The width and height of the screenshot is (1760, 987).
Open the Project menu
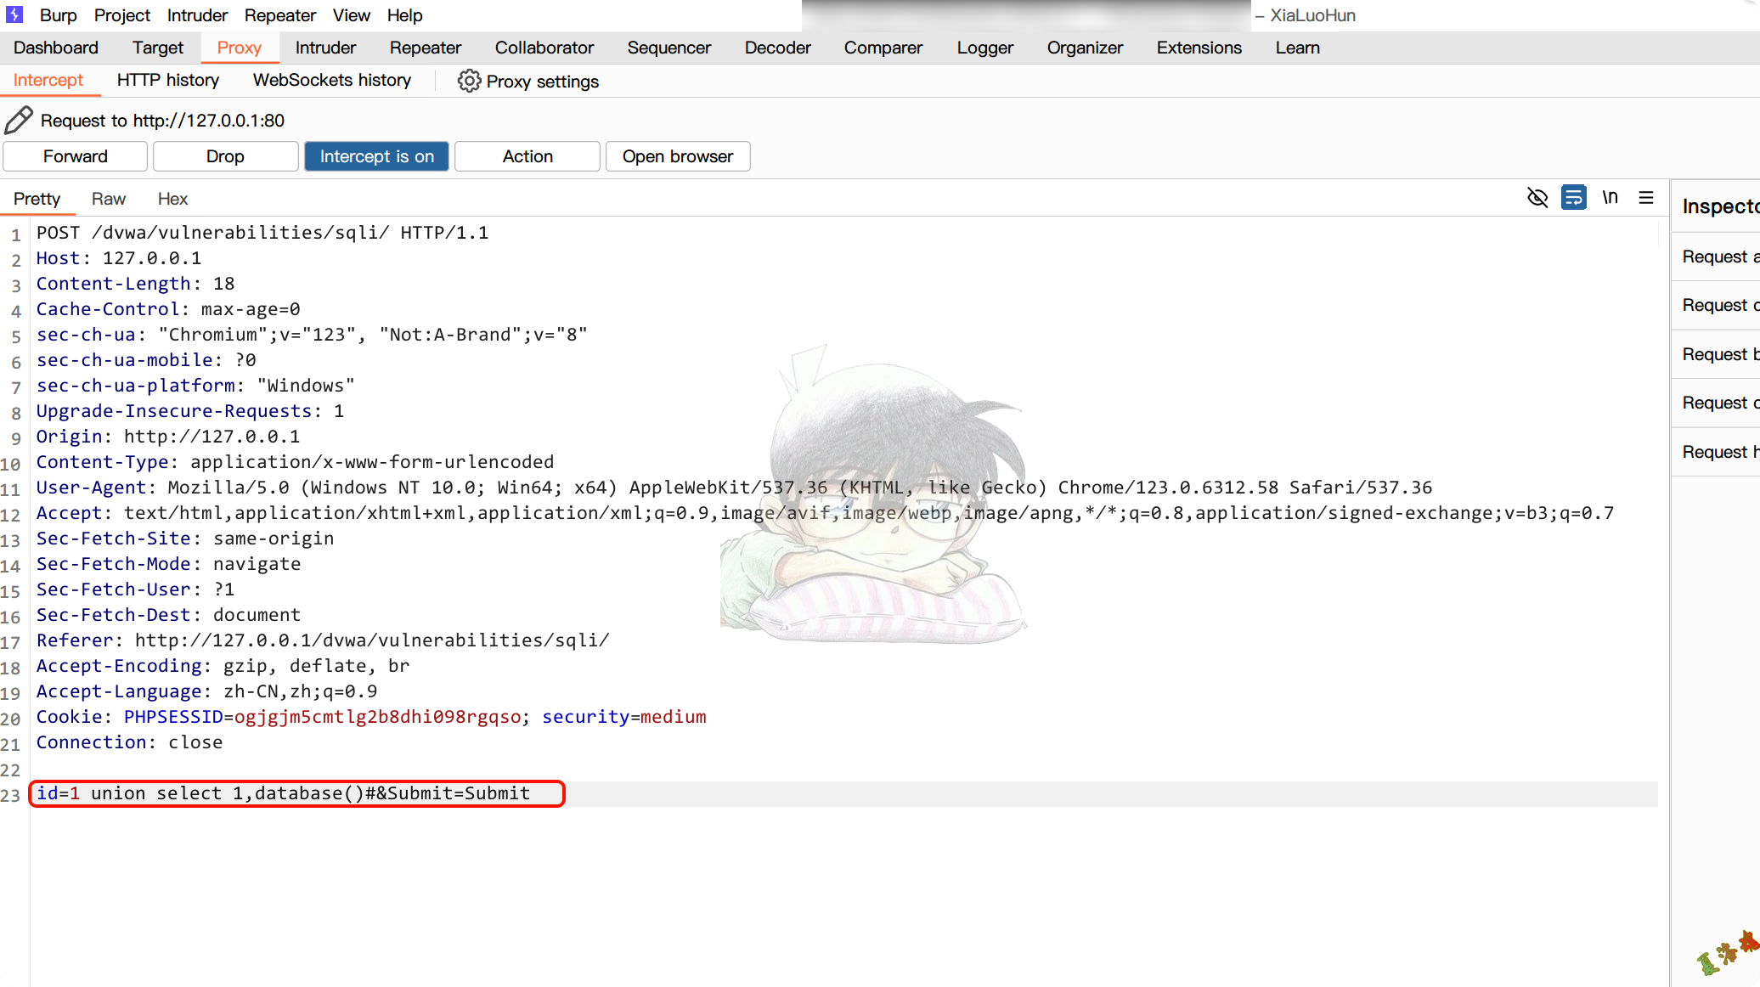click(x=121, y=15)
